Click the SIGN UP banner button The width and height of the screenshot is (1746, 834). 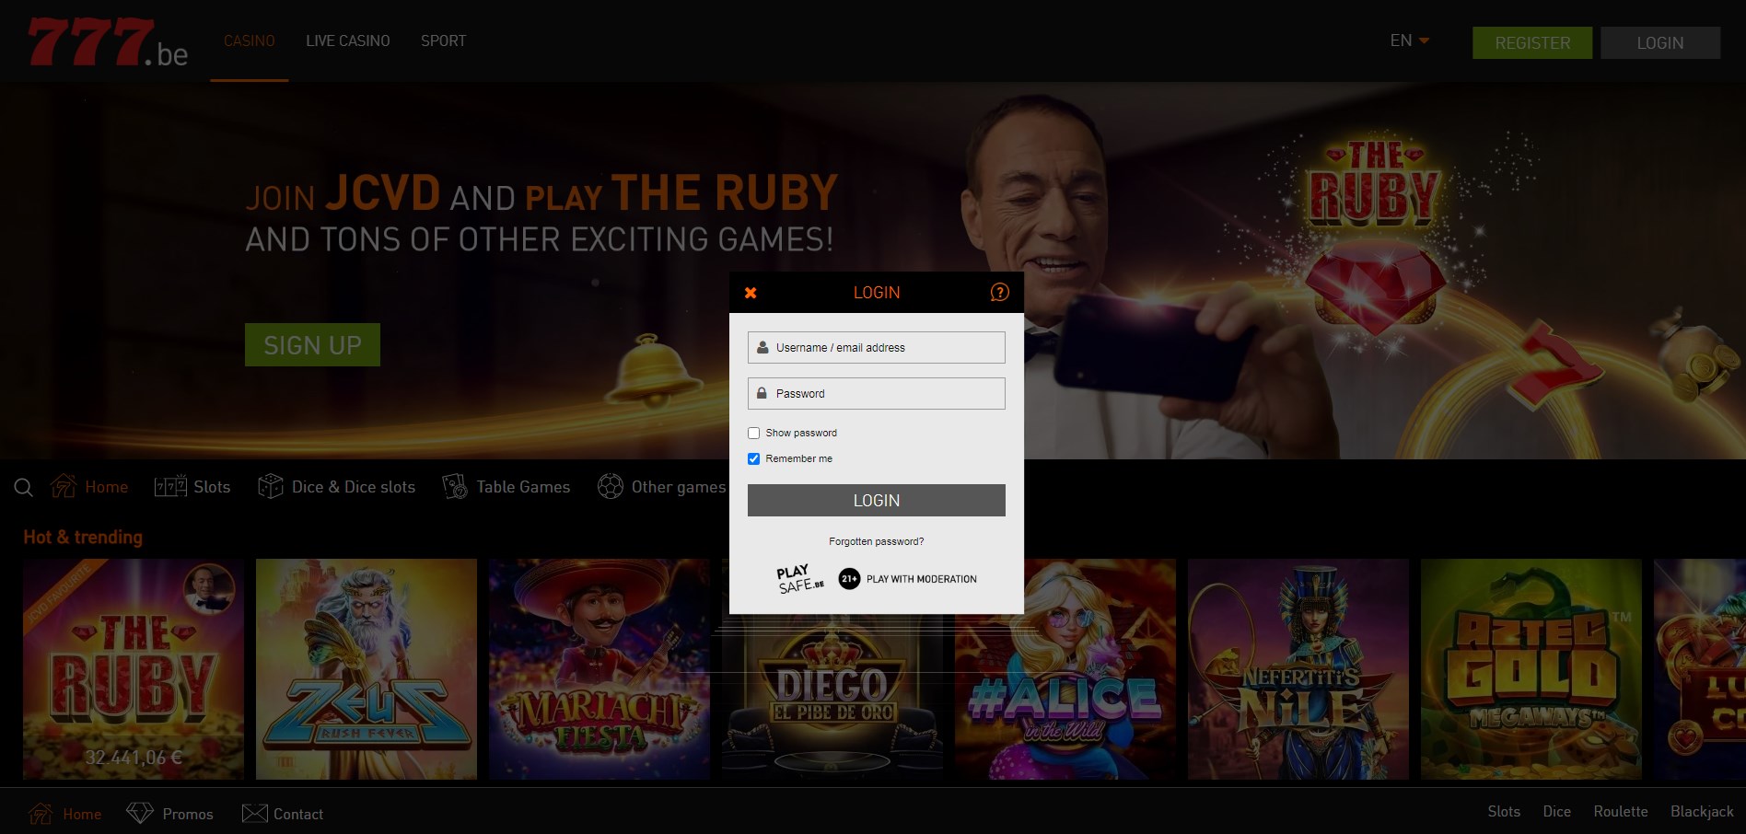coord(312,345)
